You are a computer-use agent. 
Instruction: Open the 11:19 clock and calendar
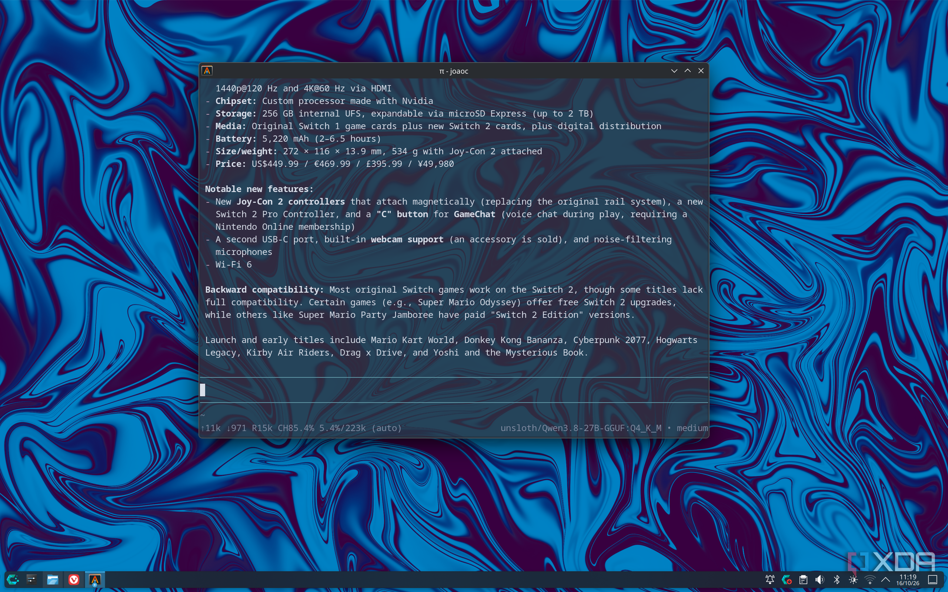908,579
